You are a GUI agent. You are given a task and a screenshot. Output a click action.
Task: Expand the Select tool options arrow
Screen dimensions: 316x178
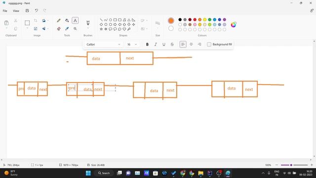click(x=27, y=29)
